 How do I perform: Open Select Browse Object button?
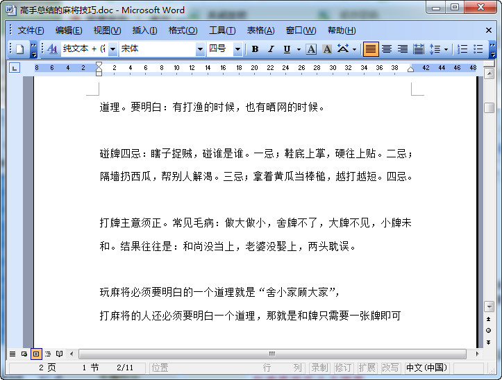coord(489,331)
